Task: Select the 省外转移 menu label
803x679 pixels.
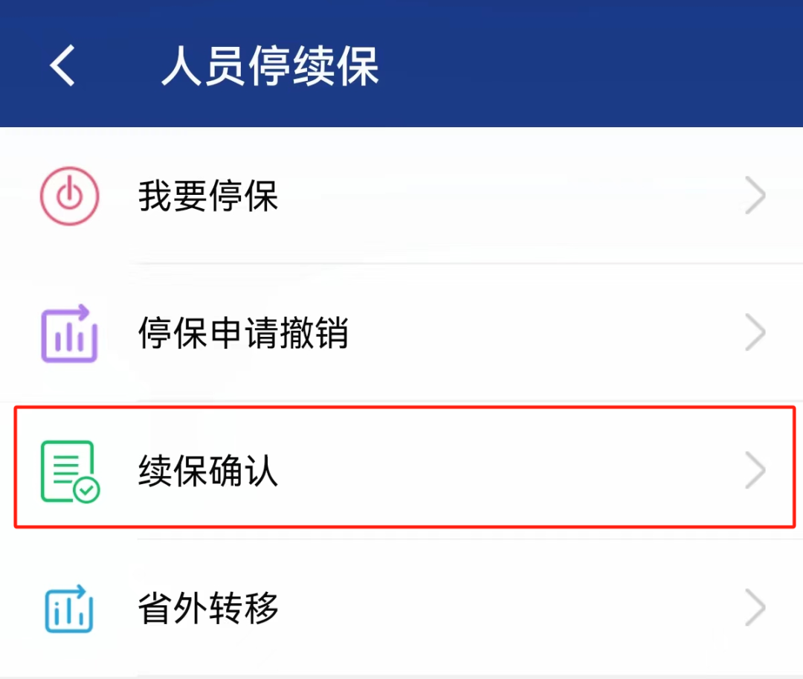Action: [208, 608]
